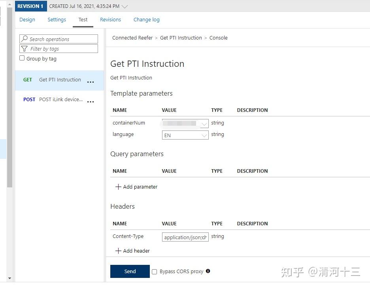Image resolution: width=370 pixels, height=287 pixels.
Task: Click the Content-Type header value field
Action: point(185,236)
